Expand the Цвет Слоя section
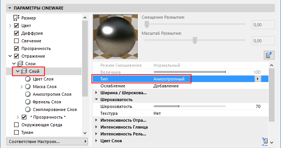The width and height of the screenshot is (281, 148). click(96, 141)
